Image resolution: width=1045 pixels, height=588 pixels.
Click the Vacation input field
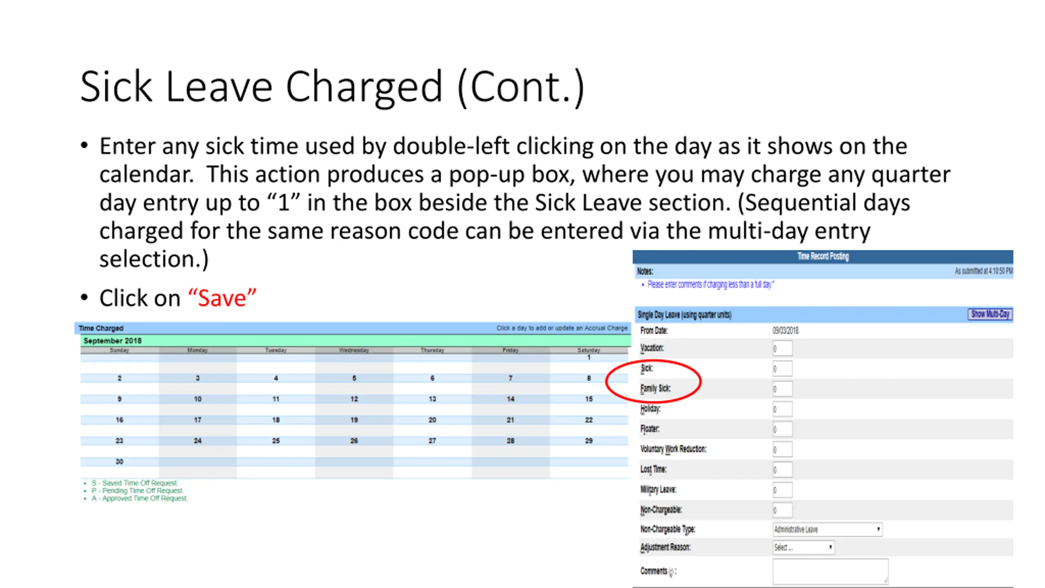(x=782, y=348)
